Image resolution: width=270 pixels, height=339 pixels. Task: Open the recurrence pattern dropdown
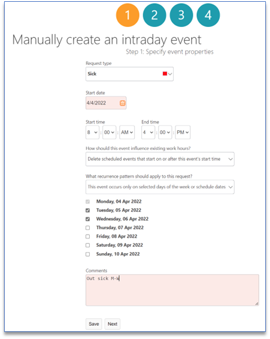[160, 187]
